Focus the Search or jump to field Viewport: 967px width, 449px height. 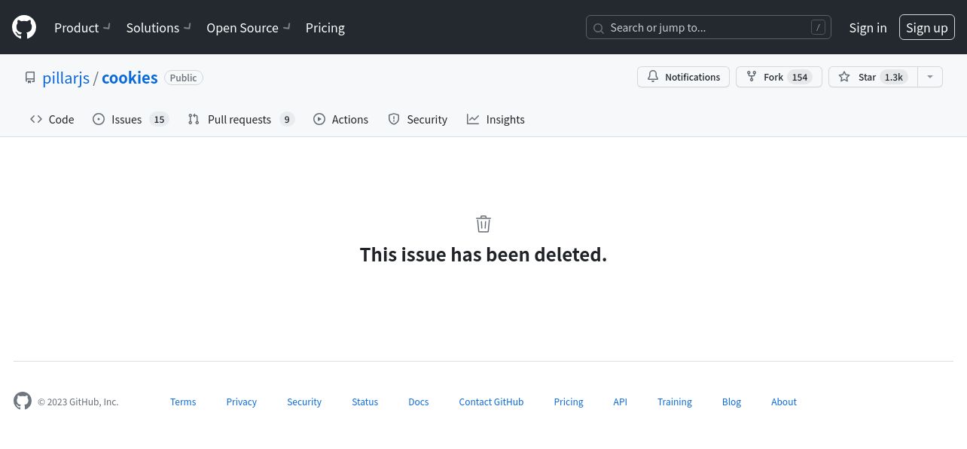pyautogui.click(x=708, y=27)
